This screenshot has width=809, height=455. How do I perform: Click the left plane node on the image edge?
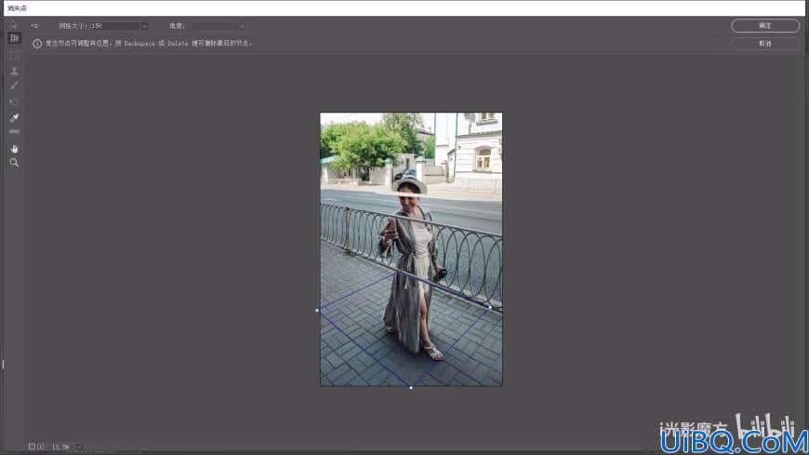[x=317, y=311]
